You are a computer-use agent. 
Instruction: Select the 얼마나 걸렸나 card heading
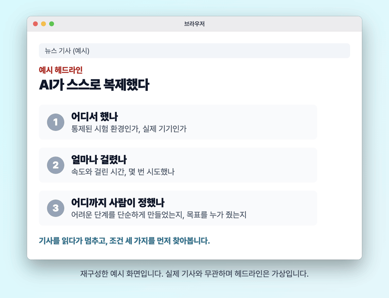click(x=99, y=160)
